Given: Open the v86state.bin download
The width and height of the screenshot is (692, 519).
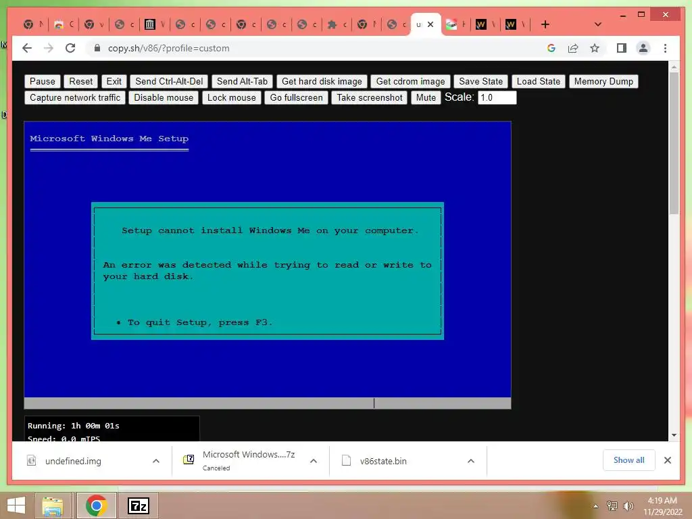Looking at the screenshot, I should (x=383, y=461).
